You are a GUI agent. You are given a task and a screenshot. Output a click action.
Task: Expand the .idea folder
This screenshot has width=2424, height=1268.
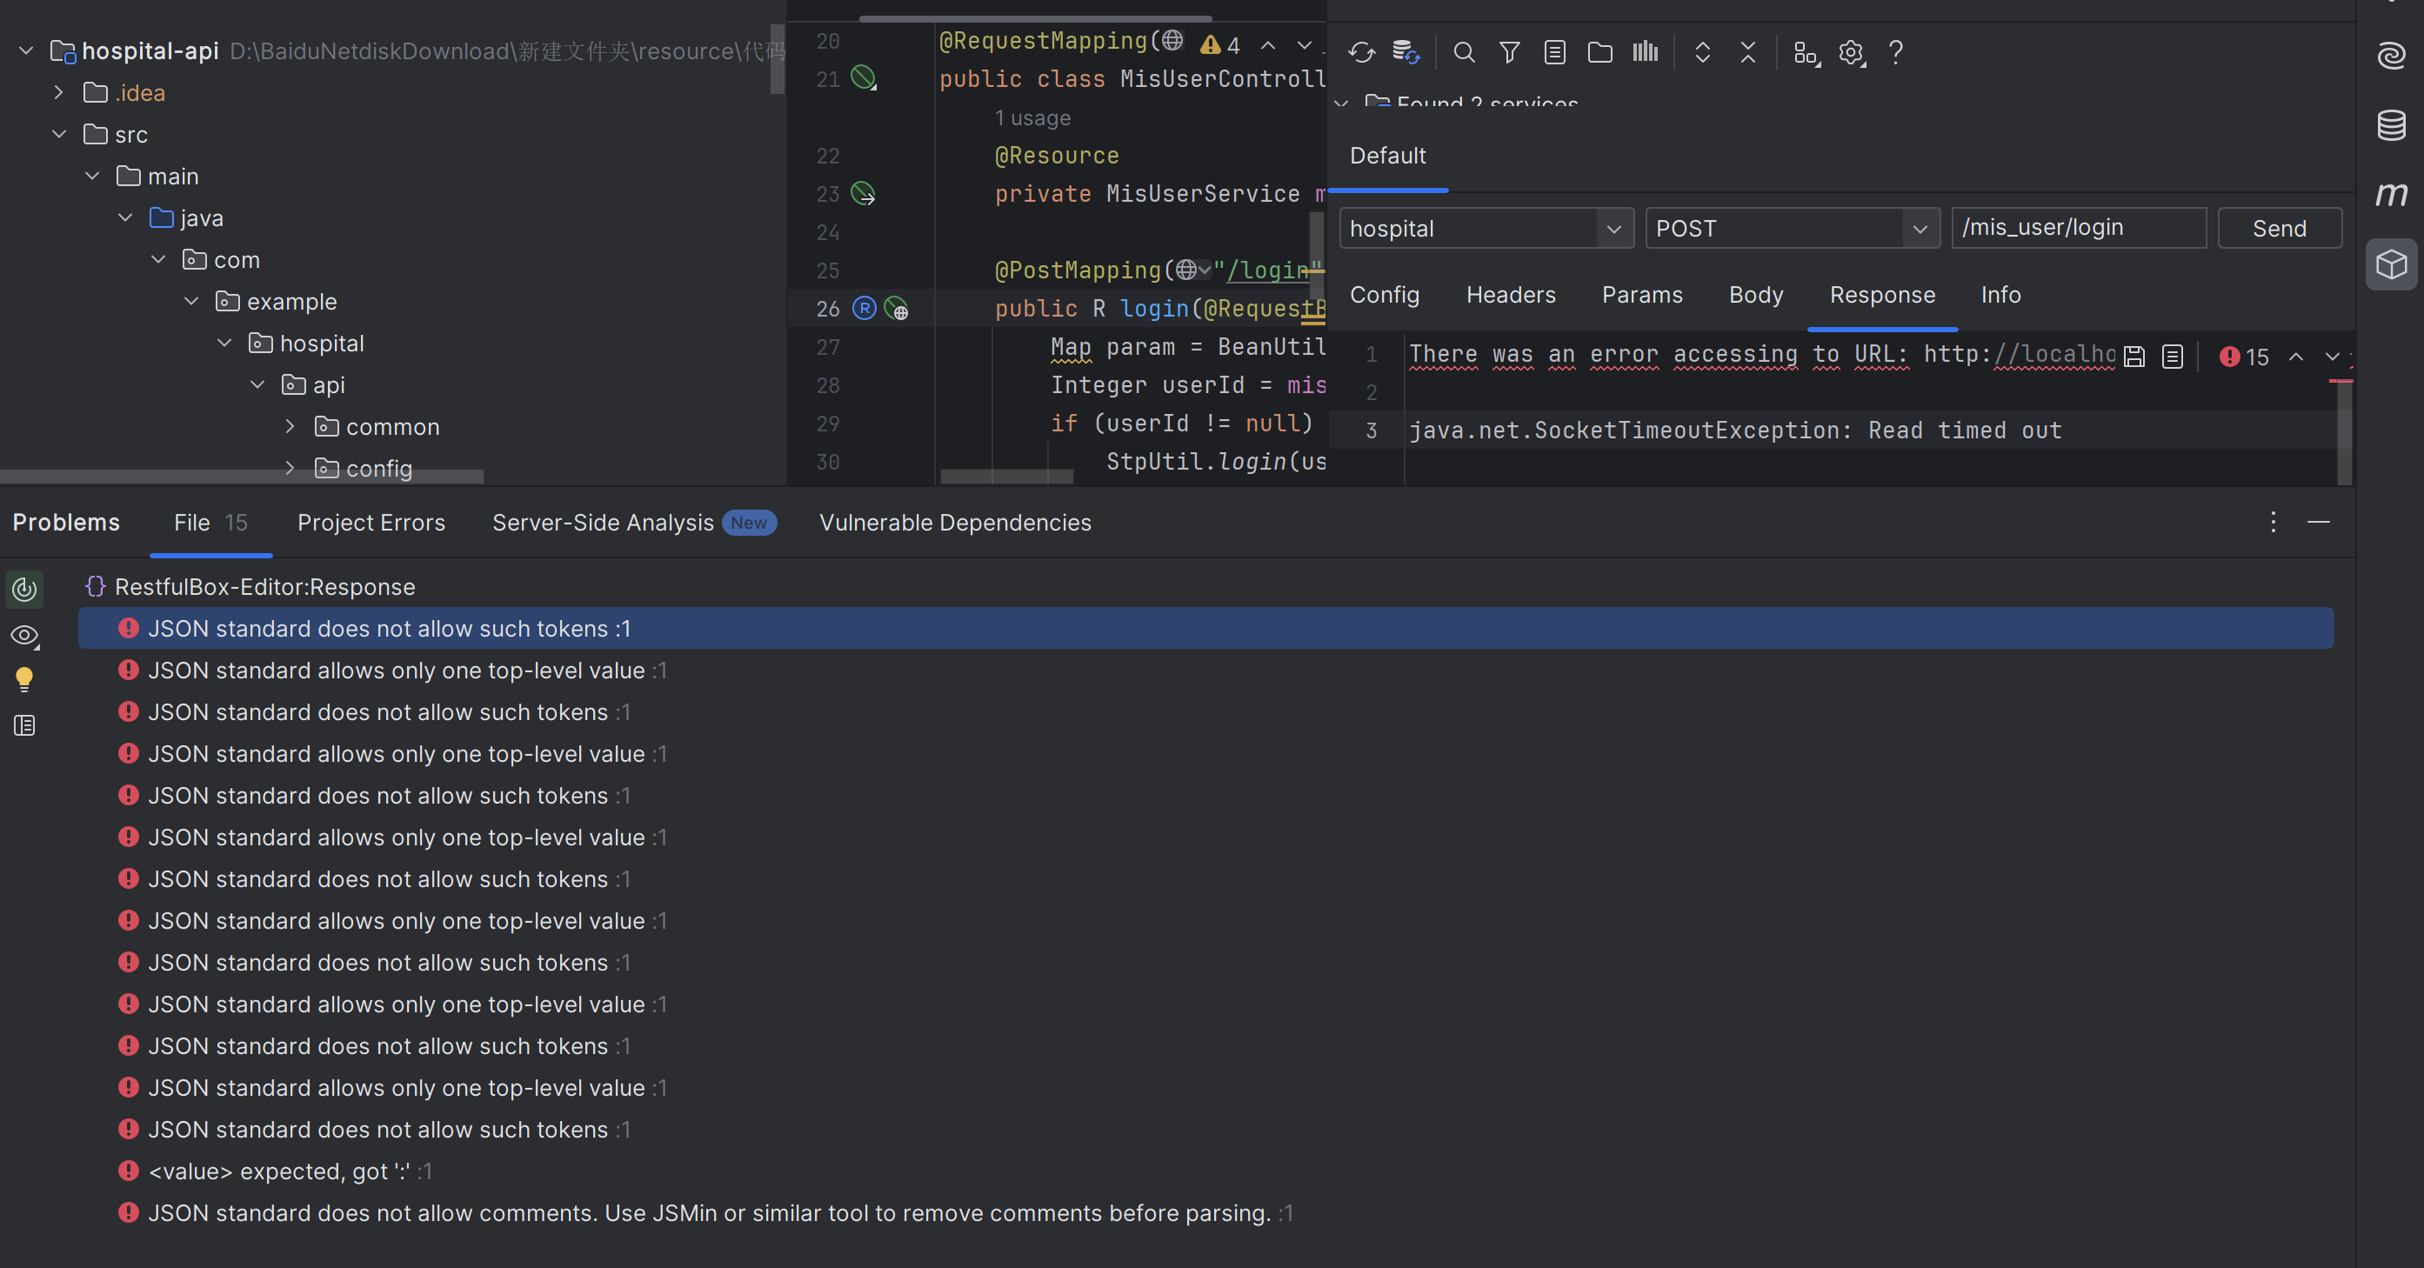59,92
